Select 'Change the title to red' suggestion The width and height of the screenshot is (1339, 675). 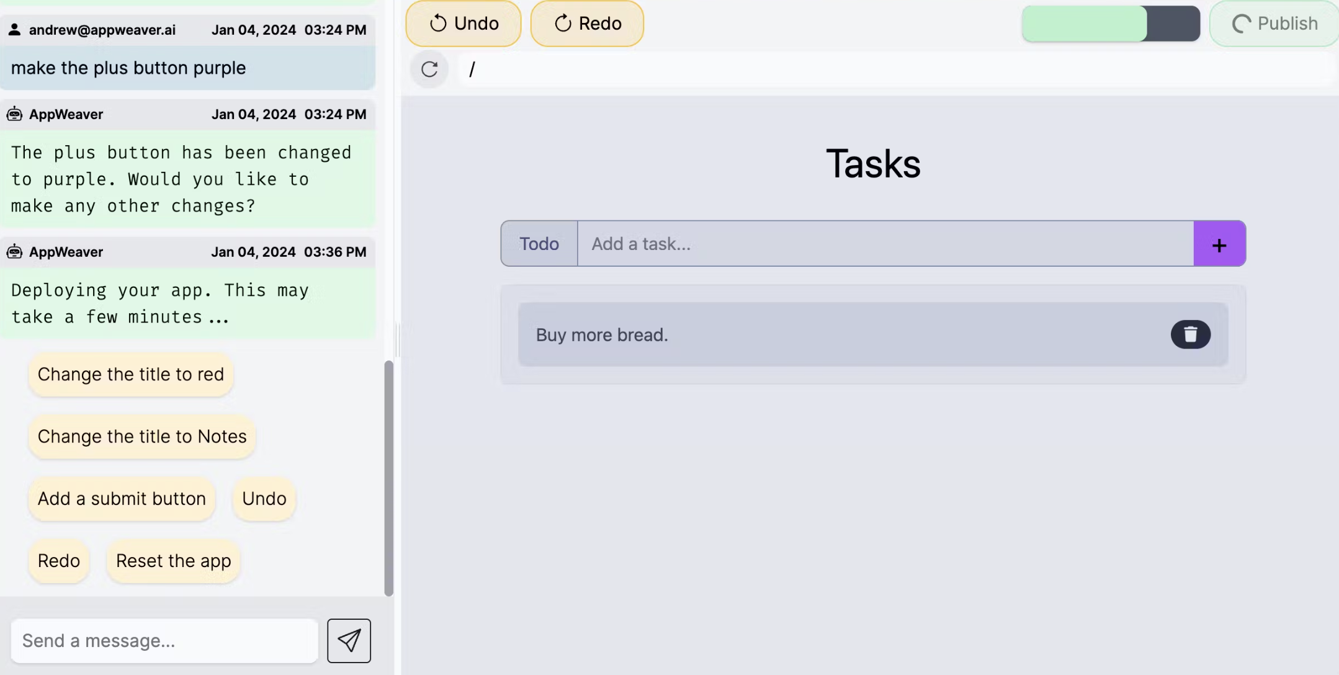tap(130, 374)
